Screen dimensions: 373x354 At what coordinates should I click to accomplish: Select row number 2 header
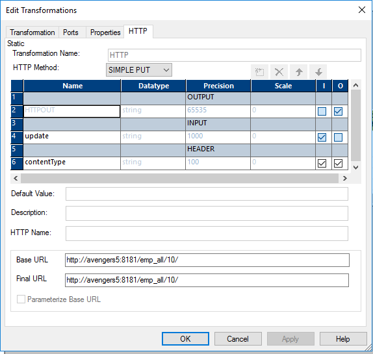(x=17, y=111)
